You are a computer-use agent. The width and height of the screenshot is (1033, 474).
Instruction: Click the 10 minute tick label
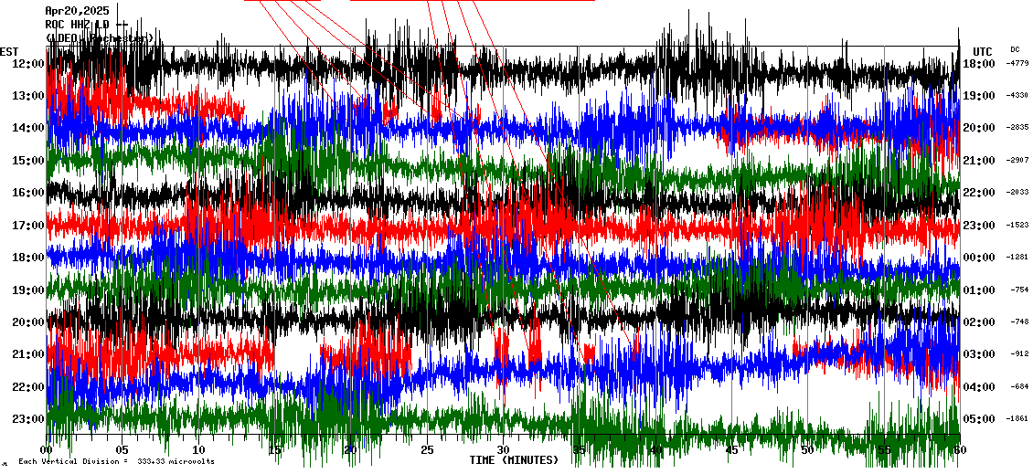198,450
